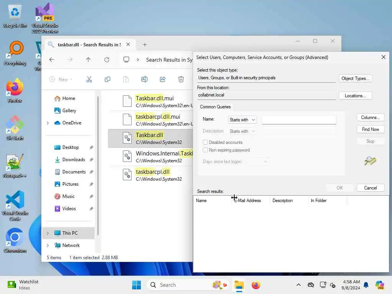
Task: Open the Name 'Starts with' dropdown
Action: (x=242, y=120)
